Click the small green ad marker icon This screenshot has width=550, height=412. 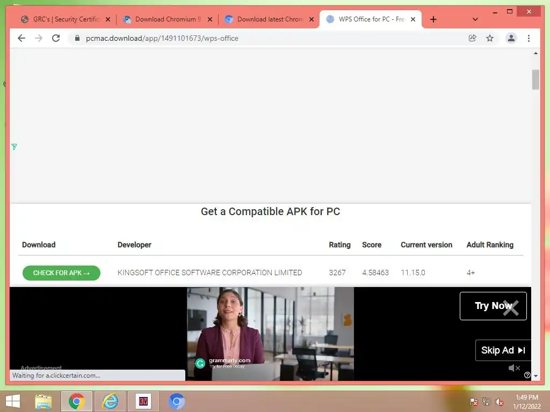click(x=14, y=147)
